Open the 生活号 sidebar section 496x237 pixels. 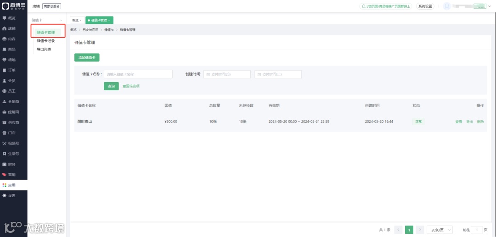[14, 154]
